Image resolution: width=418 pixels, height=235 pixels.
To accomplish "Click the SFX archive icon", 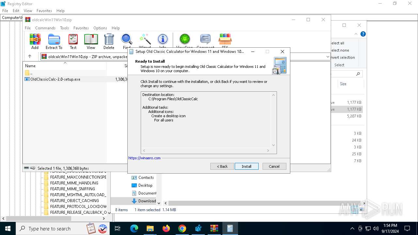I will pyautogui.click(x=225, y=41).
